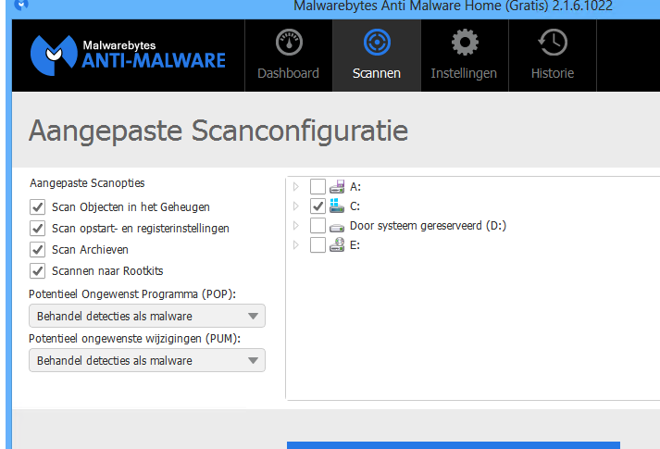The height and width of the screenshot is (449, 660).
Task: Click the C: drive icon
Action: (338, 206)
